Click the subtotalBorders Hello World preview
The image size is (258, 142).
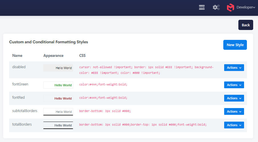click(58, 112)
